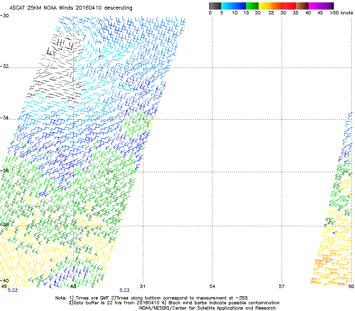Click the '-40' latitude axis label

(4, 280)
